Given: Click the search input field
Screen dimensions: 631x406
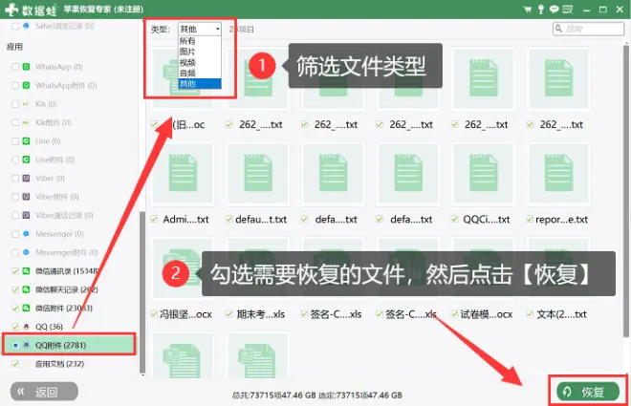Looking at the screenshot, I should coord(587,30).
